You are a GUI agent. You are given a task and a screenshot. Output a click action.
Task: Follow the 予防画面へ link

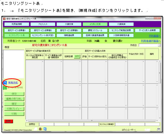pyautogui.click(x=154, y=36)
